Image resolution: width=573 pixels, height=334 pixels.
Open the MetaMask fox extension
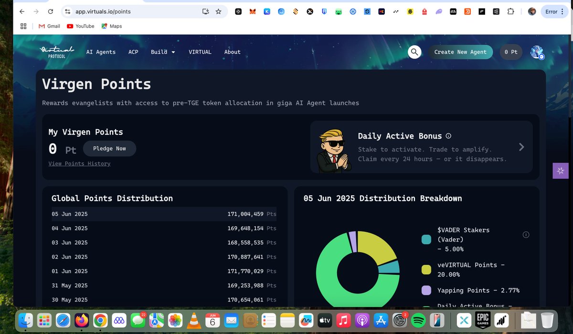pyautogui.click(x=253, y=11)
